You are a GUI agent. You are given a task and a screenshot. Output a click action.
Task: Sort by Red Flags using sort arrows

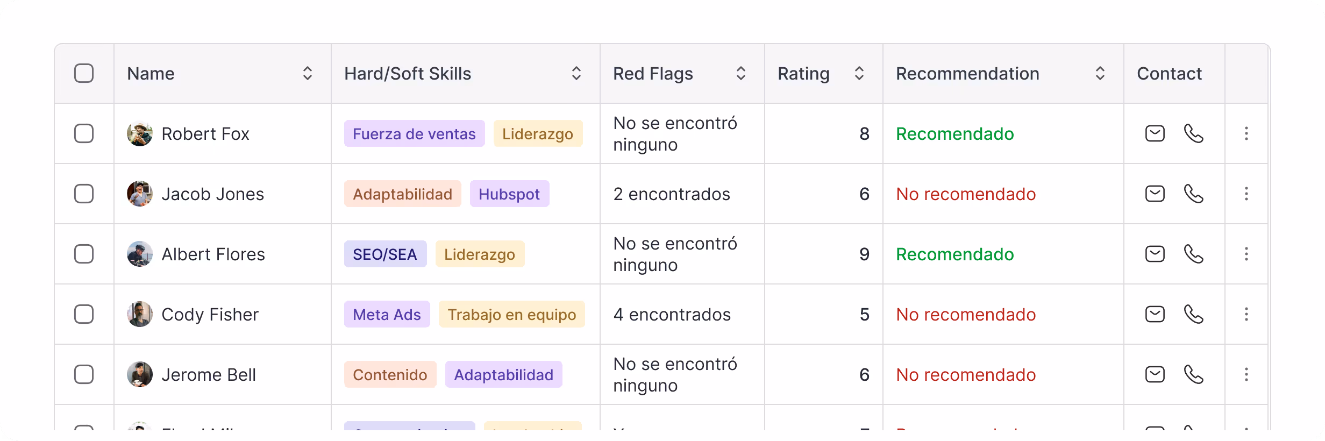coord(740,73)
